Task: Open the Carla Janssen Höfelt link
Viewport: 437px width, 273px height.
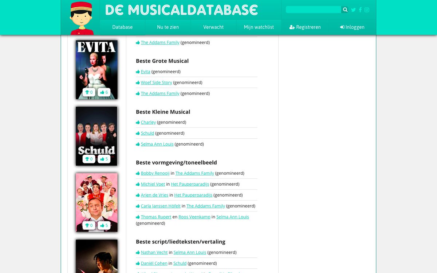Action: (161, 206)
